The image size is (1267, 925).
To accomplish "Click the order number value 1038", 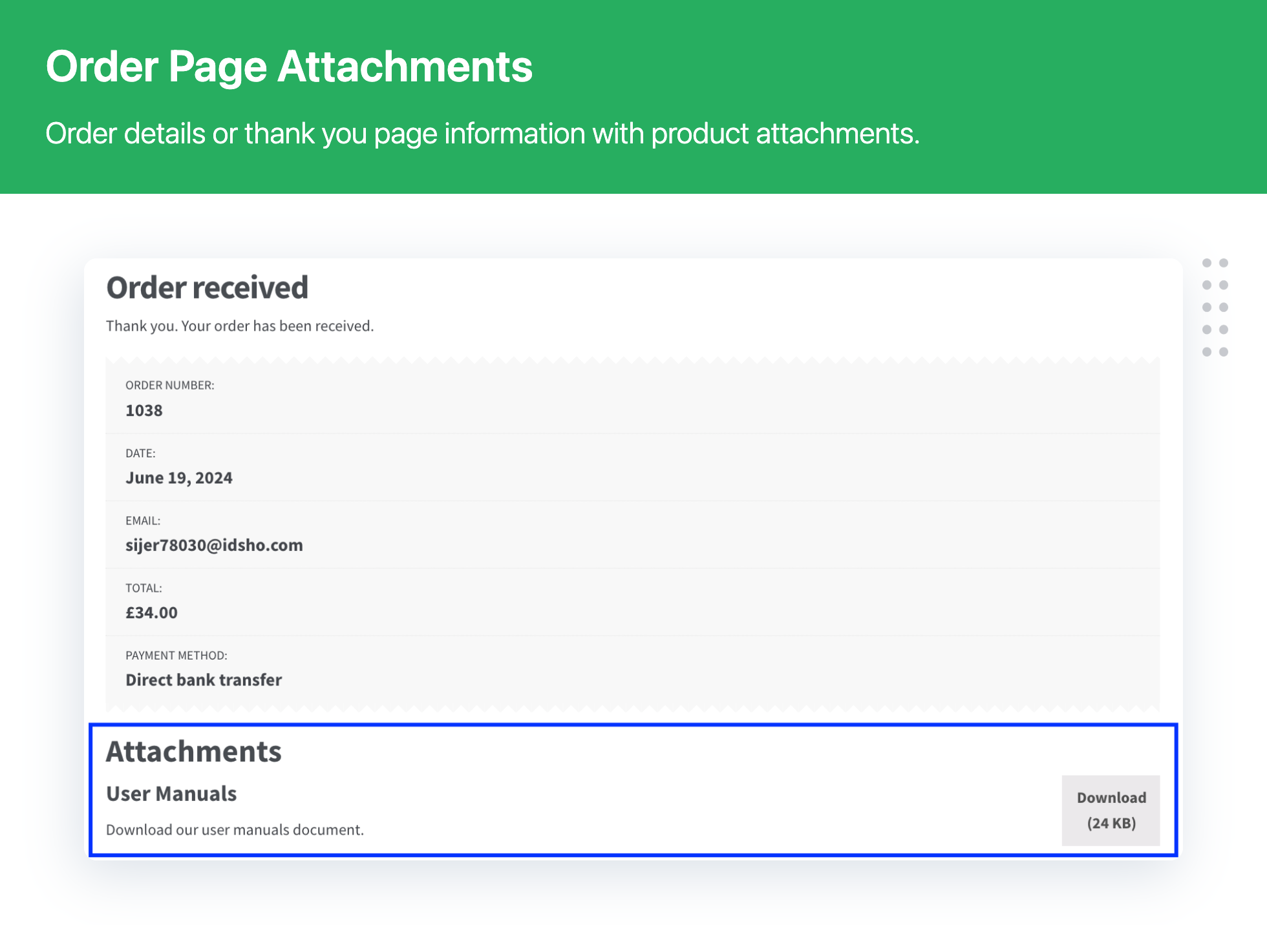I will [x=144, y=410].
